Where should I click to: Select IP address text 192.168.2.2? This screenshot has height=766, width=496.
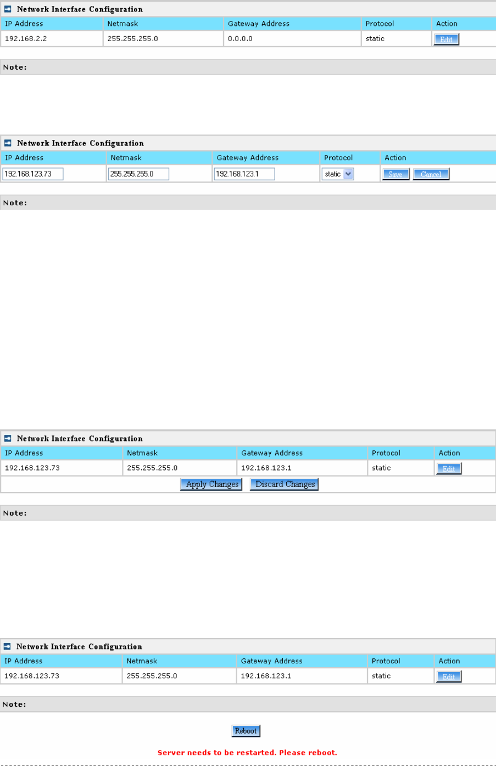[x=26, y=39]
